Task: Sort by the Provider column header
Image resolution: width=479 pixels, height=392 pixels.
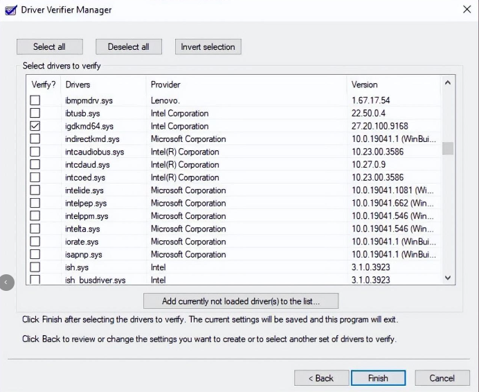Action: (x=246, y=84)
